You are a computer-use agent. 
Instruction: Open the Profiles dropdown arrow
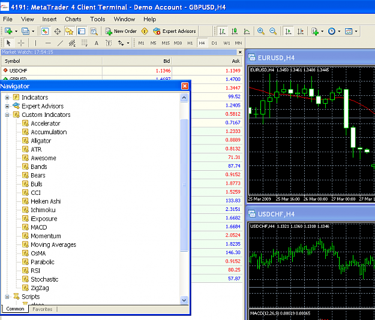pyautogui.click(x=33, y=31)
